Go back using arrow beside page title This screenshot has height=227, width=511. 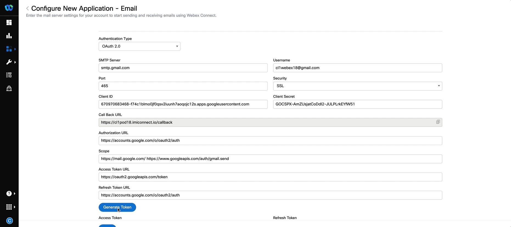pyautogui.click(x=27, y=8)
